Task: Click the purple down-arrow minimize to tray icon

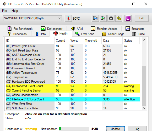Action: pos(128,18)
